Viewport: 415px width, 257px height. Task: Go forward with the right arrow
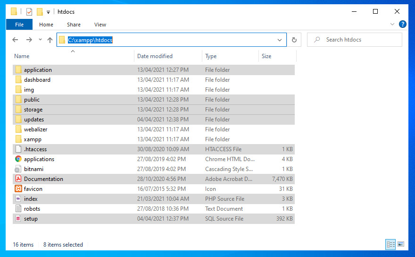coord(29,40)
